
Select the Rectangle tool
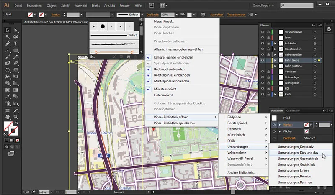pyautogui.click(x=15, y=50)
